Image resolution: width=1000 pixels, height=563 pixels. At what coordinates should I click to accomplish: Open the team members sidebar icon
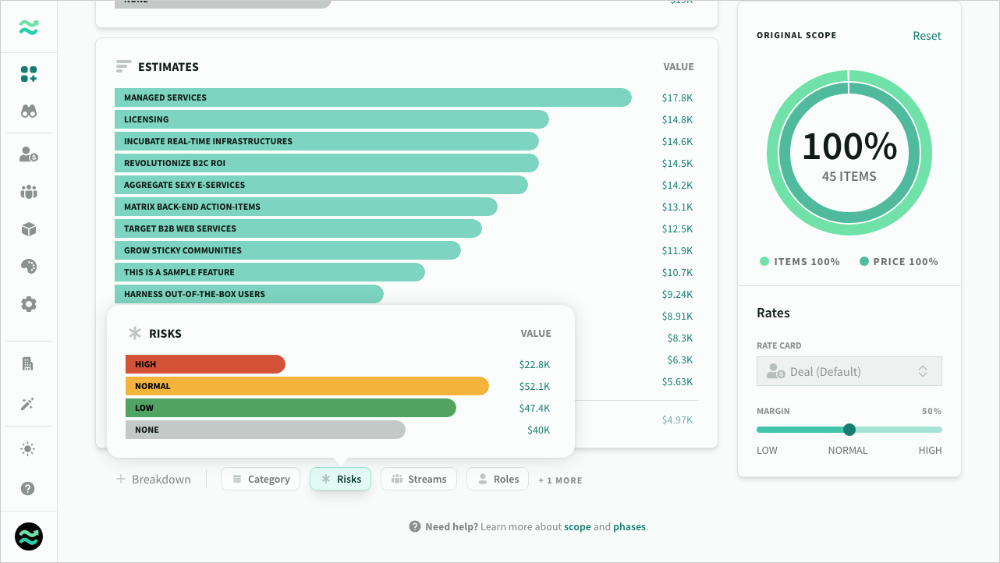click(x=28, y=192)
